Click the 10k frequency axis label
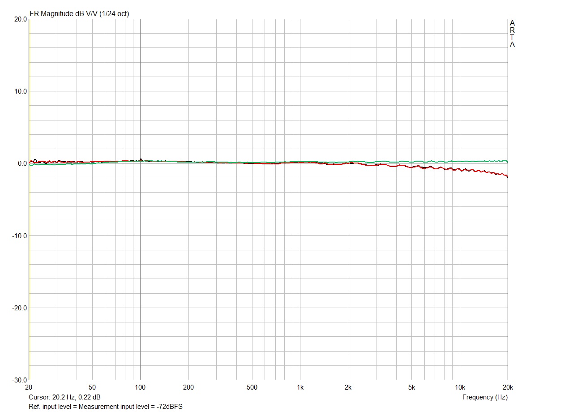The height and width of the screenshot is (412, 573). 460,387
